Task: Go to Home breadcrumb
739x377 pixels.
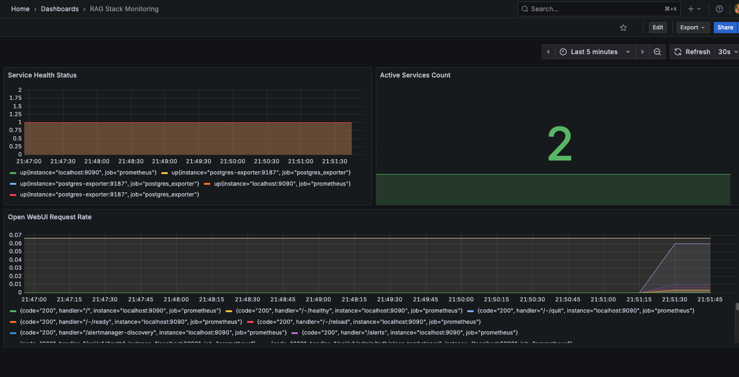Action: (x=21, y=9)
